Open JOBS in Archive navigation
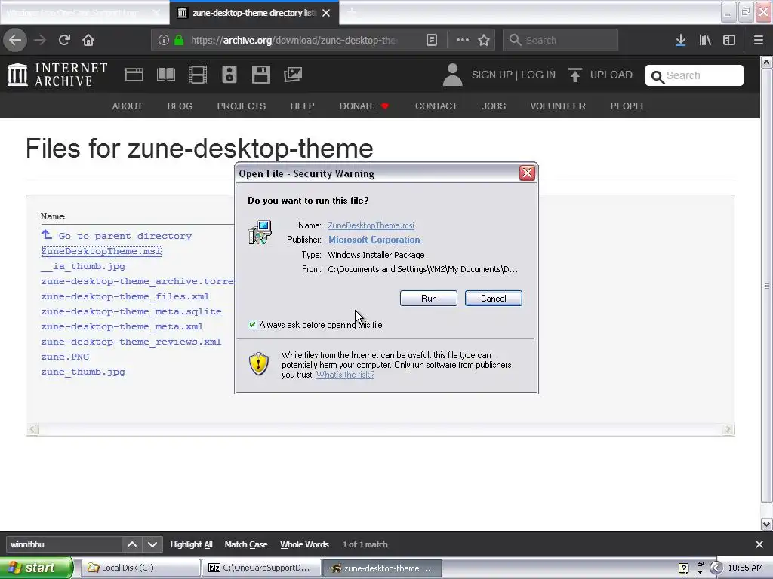This screenshot has width=773, height=579. click(x=494, y=106)
